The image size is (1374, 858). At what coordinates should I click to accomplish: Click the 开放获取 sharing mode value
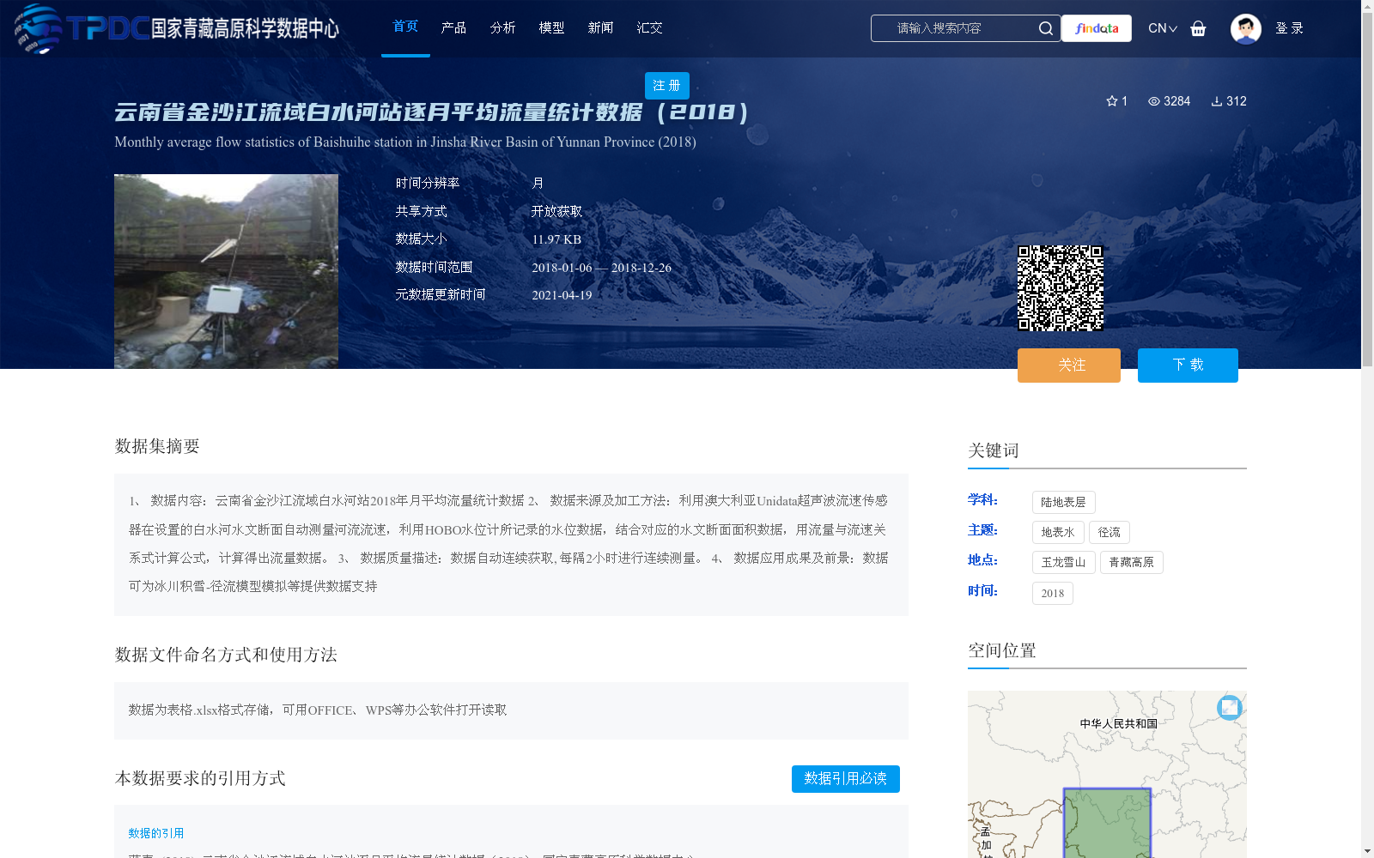[x=556, y=211]
